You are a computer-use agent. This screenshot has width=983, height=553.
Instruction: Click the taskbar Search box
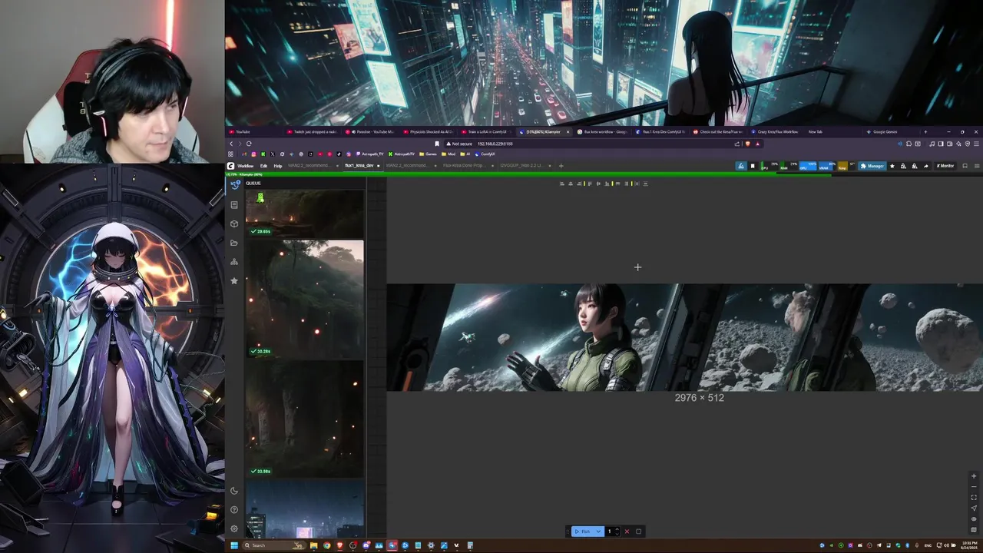(x=274, y=545)
